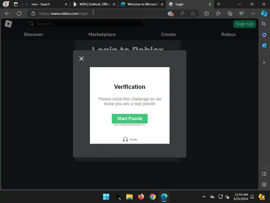Open the Copilot preview taskbar icon
Screen dimensions: 270x203
(262, 197)
